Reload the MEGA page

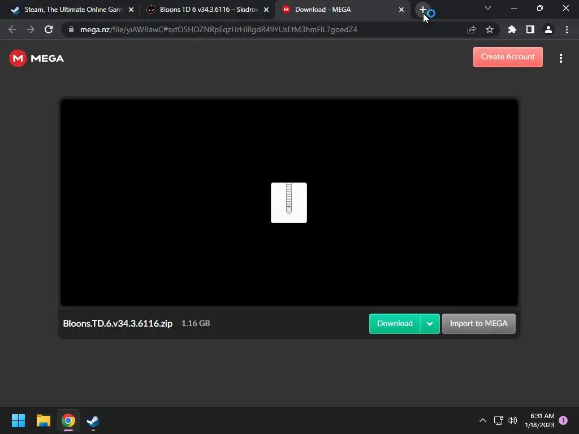point(49,29)
